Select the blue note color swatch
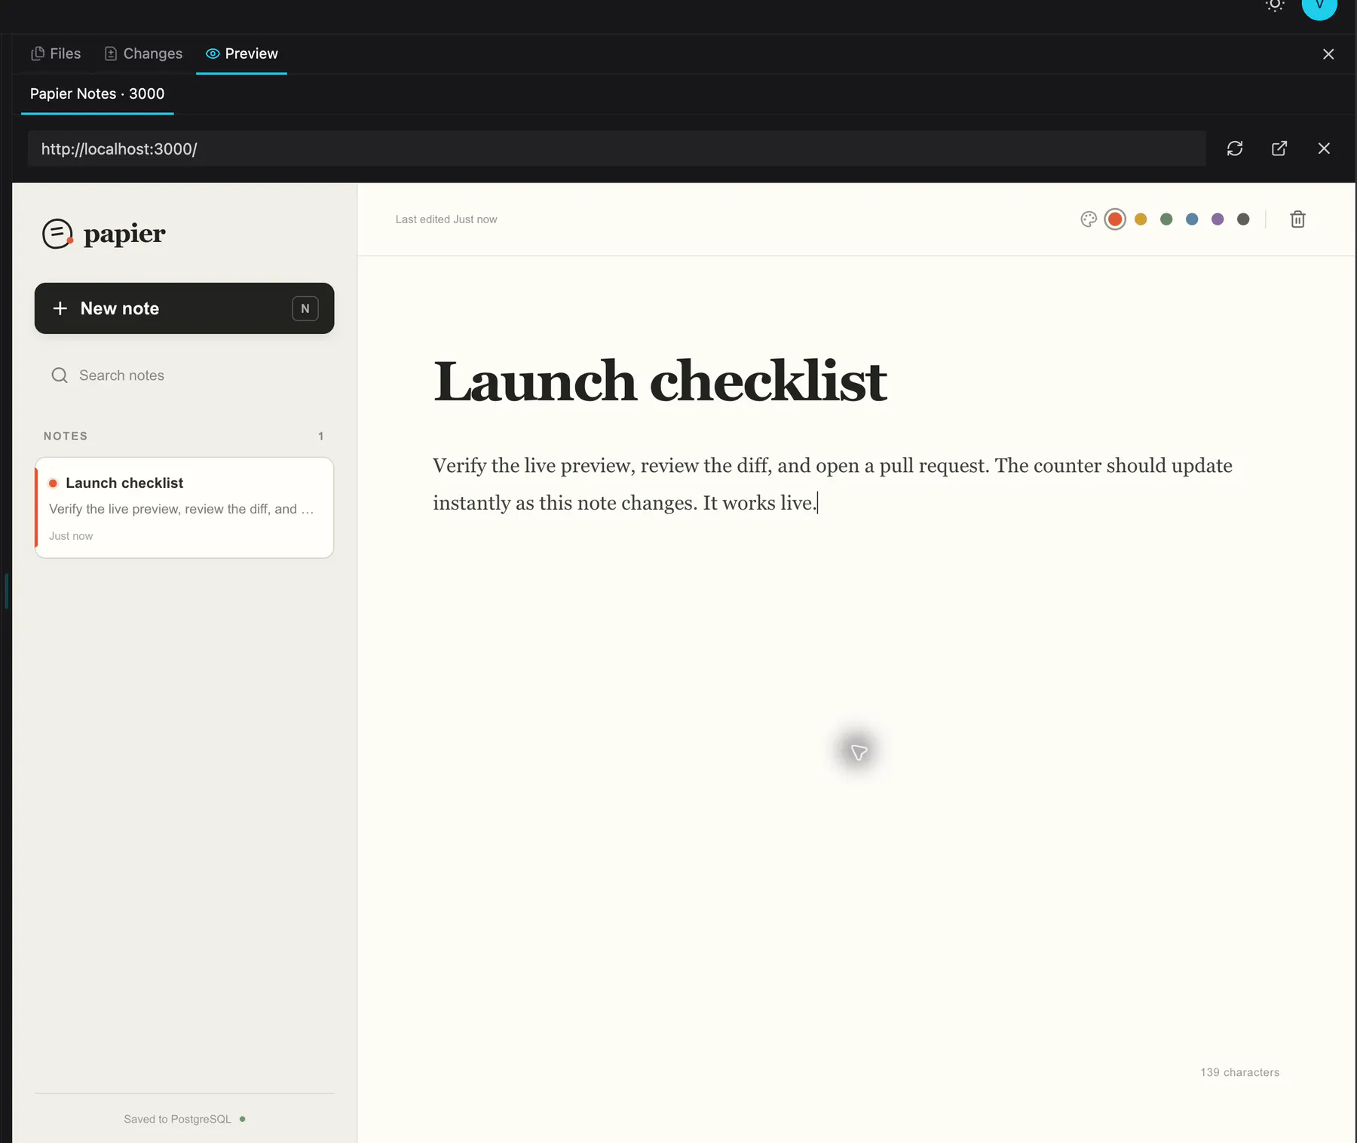Screen dimensions: 1357x1143 coord(1192,219)
